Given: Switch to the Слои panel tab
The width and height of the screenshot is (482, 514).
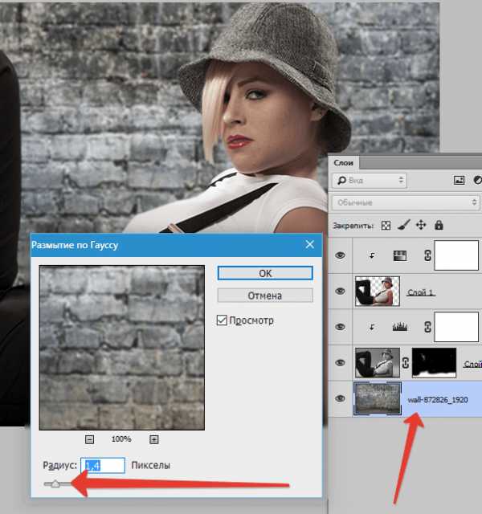Looking at the screenshot, I should [x=343, y=162].
